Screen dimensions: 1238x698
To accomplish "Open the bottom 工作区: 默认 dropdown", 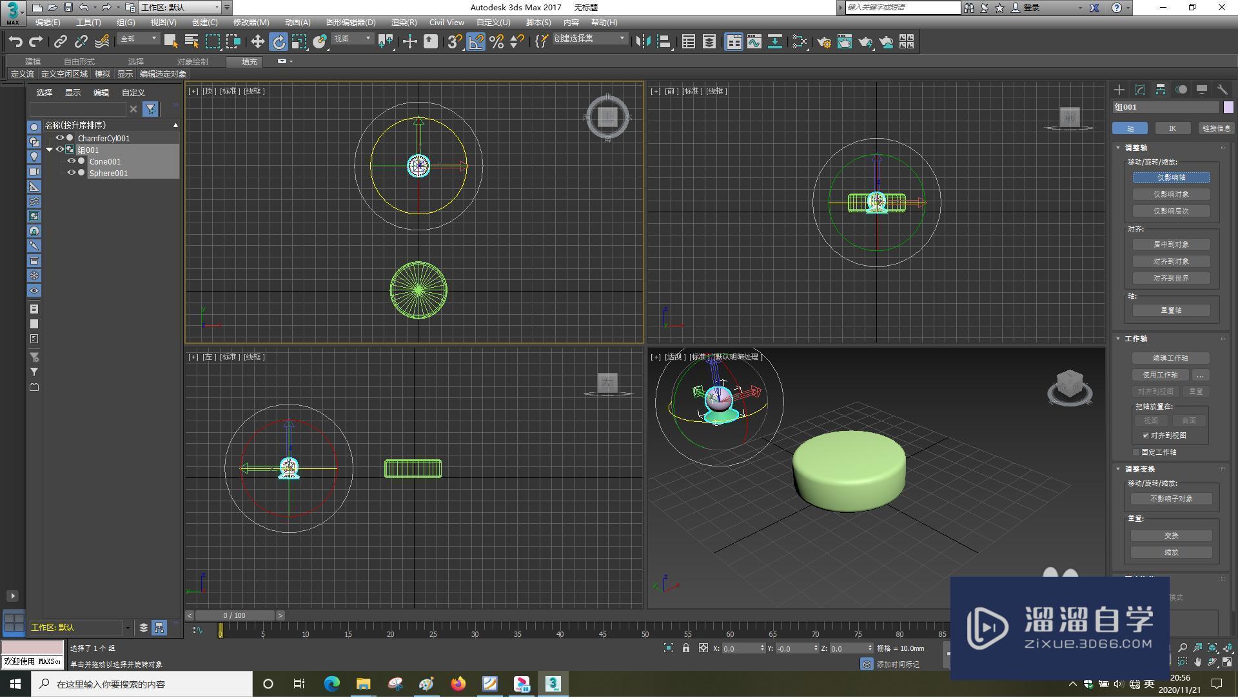I will click(x=80, y=628).
